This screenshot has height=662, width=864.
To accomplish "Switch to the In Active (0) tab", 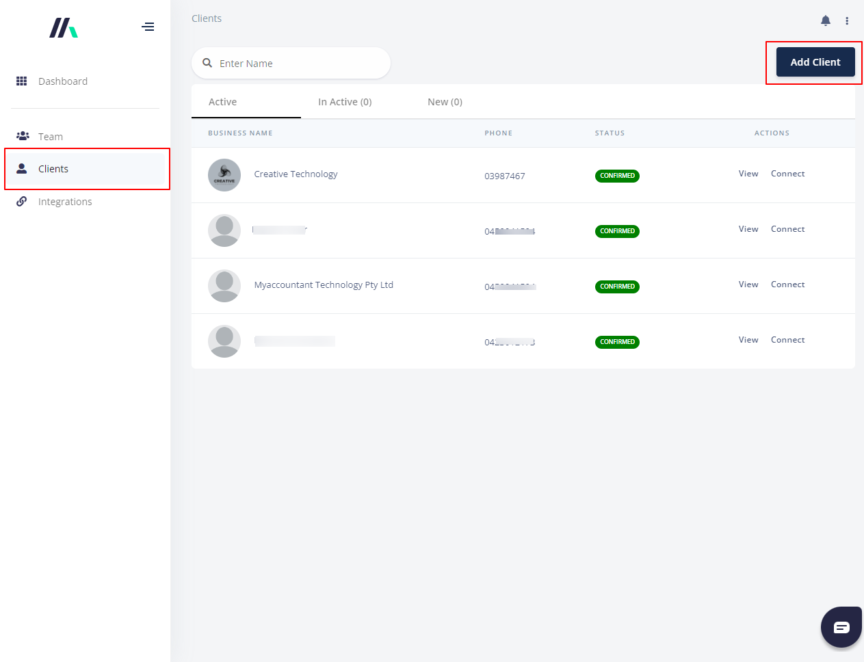I will (x=345, y=102).
